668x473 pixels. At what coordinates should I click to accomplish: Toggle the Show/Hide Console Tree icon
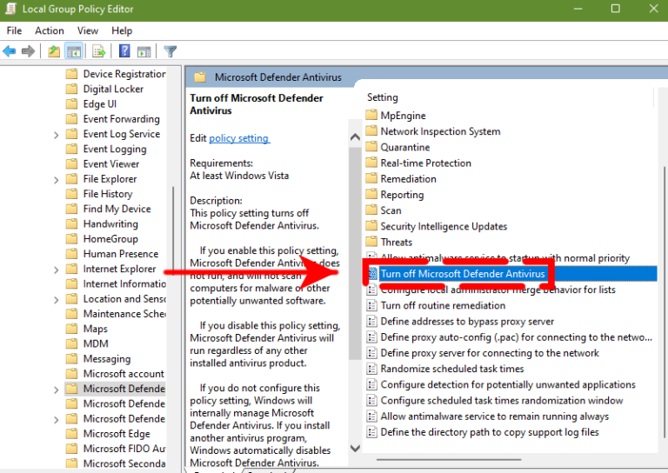pyautogui.click(x=74, y=51)
